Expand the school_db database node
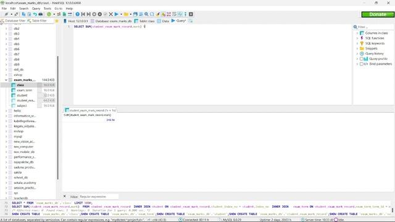This screenshot has width=395, height=222. coord(6,178)
